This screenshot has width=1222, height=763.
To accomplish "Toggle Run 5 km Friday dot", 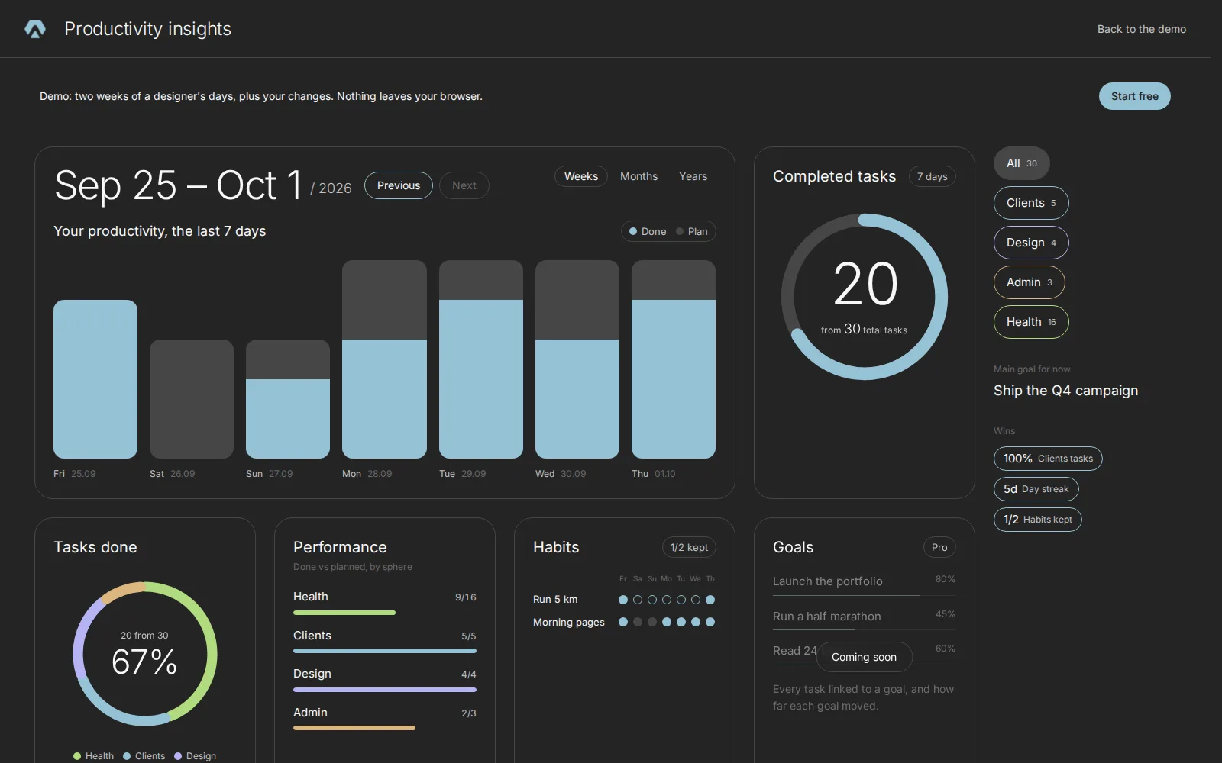I will 623,600.
